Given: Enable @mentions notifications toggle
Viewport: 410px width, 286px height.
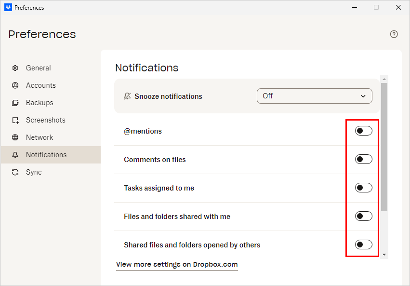Looking at the screenshot, I should pyautogui.click(x=363, y=131).
